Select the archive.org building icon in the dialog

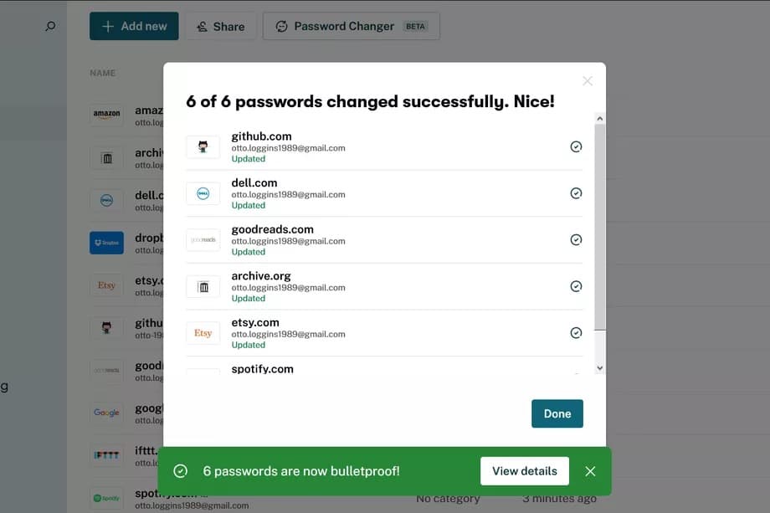[203, 285]
